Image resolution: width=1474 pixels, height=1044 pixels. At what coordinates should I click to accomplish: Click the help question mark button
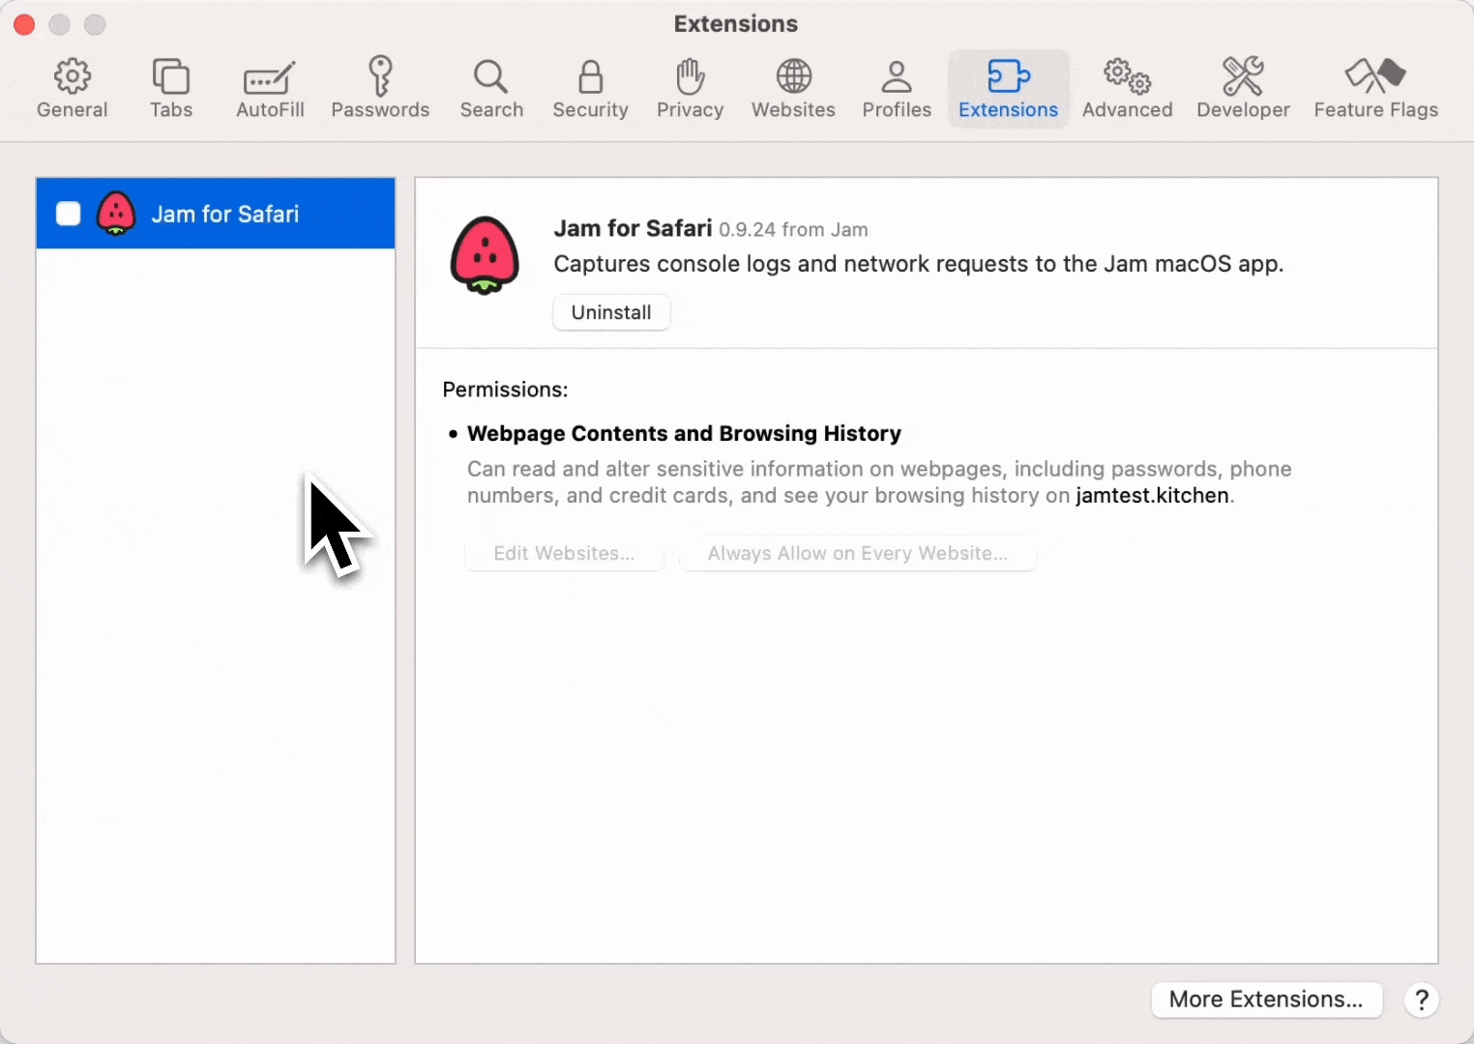pos(1422,1000)
